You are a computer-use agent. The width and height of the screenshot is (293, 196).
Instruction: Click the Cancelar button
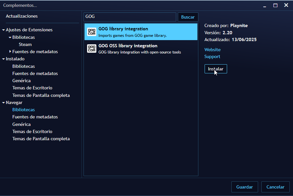275,187
